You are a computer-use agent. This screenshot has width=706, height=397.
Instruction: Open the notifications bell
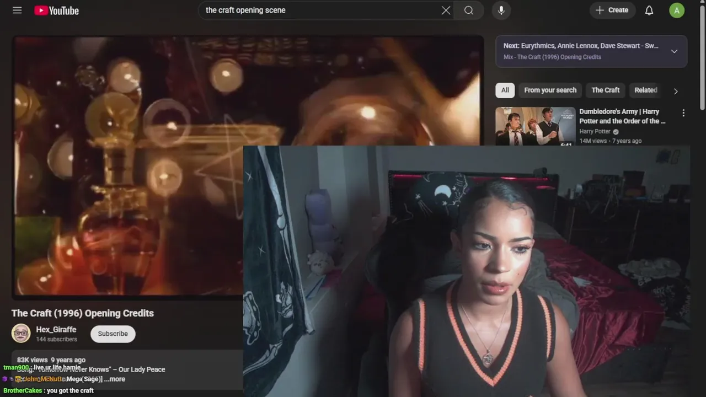pyautogui.click(x=649, y=10)
